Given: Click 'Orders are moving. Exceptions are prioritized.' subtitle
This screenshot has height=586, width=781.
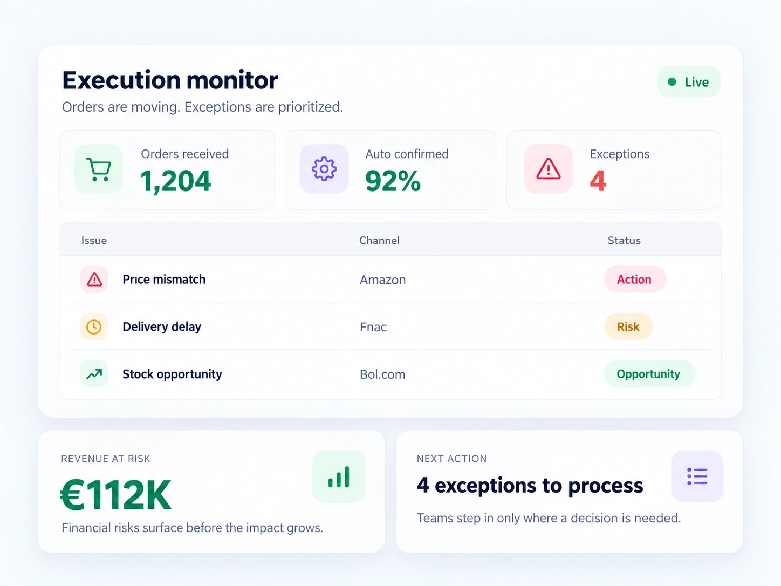Looking at the screenshot, I should click(x=202, y=107).
